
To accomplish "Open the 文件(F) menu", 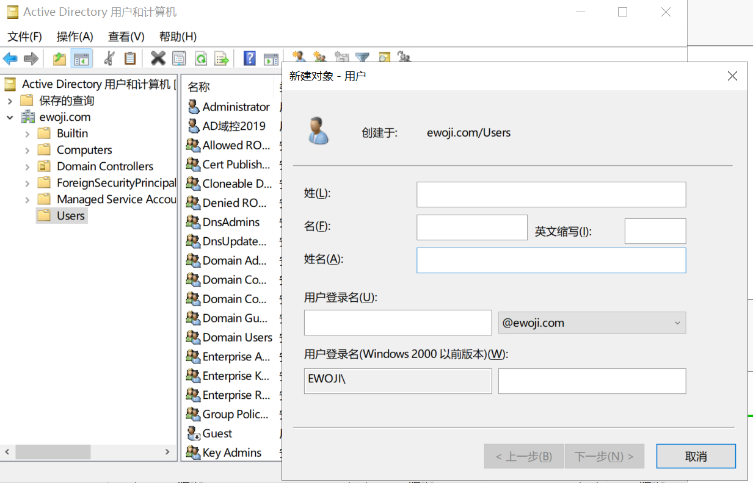I will (x=24, y=36).
